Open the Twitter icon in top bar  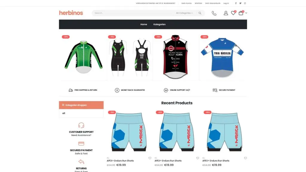coord(241,3)
